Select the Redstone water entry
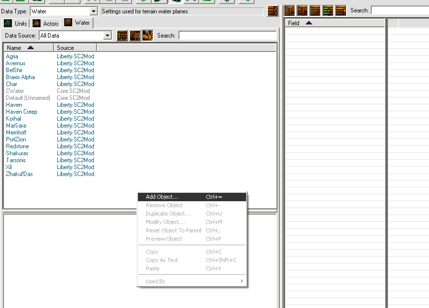Viewport: 429px width, 308px height. click(17, 146)
